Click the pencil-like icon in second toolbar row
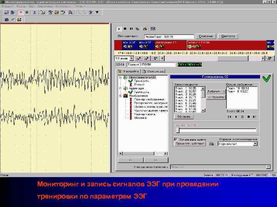The height and width of the screenshot is (207, 277). tap(13, 20)
